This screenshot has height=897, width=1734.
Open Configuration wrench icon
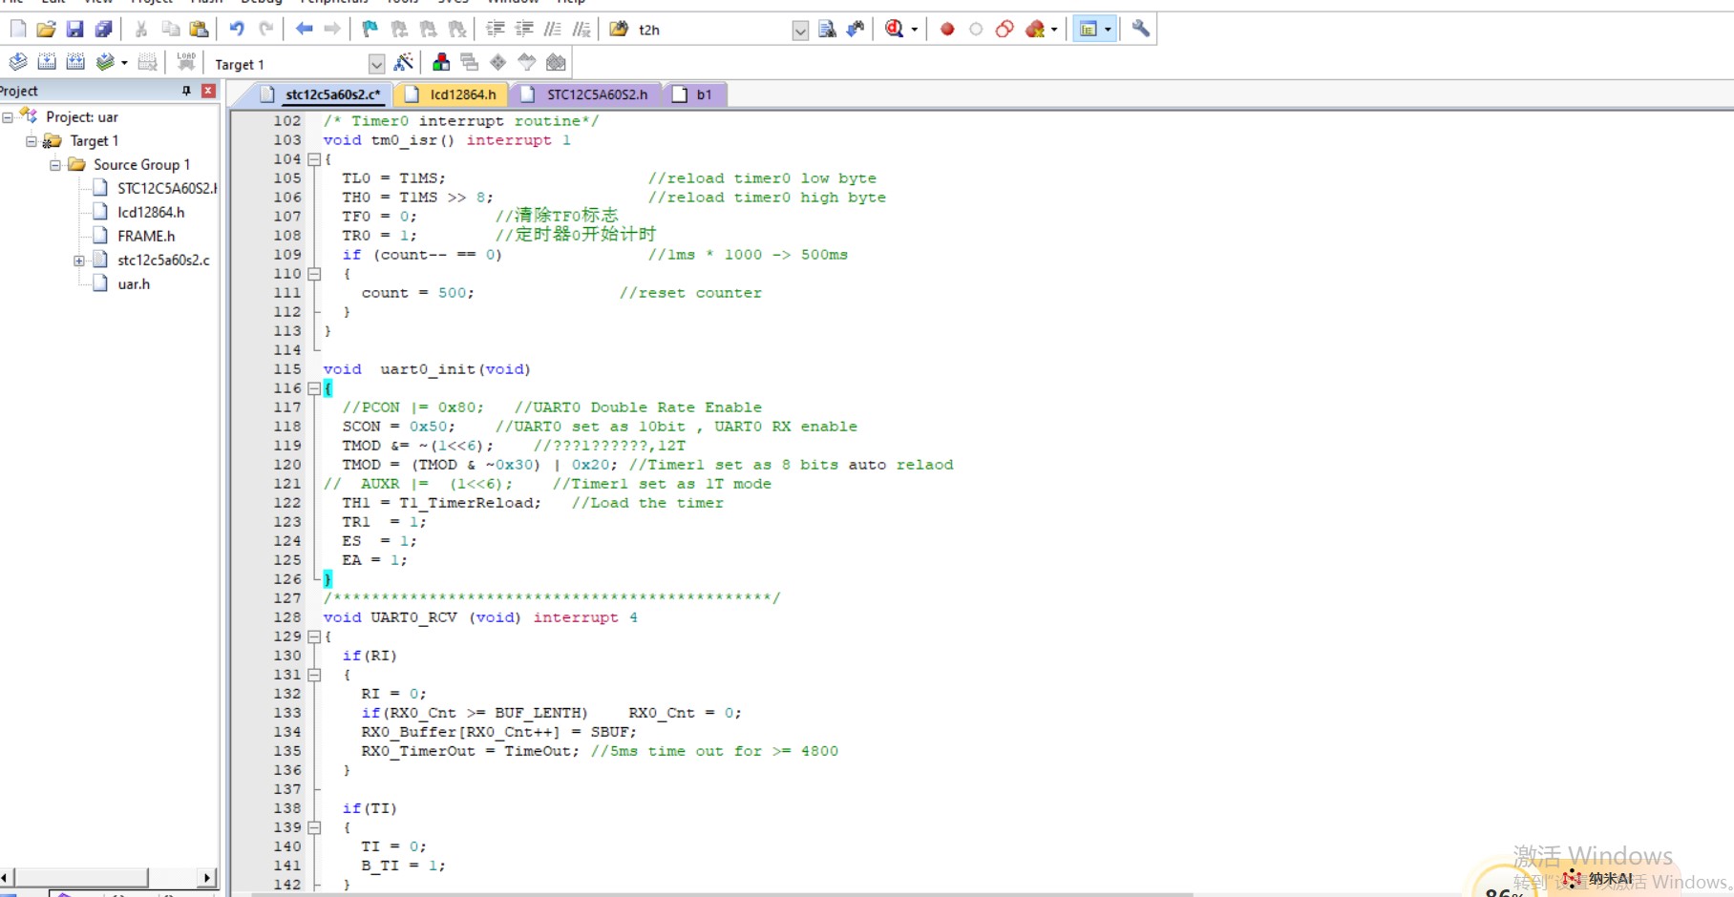pyautogui.click(x=1140, y=30)
